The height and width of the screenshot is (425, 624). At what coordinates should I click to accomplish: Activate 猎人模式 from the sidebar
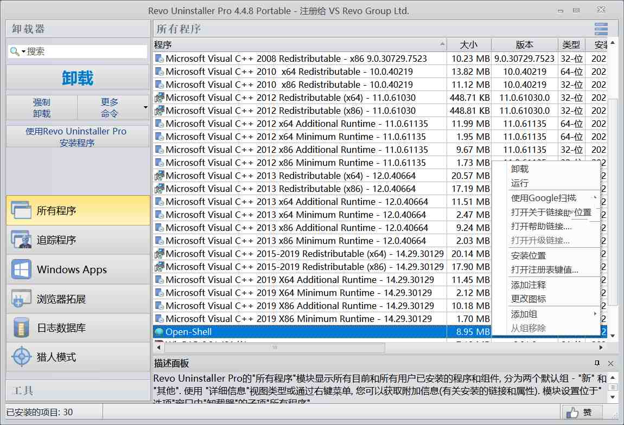pos(78,357)
